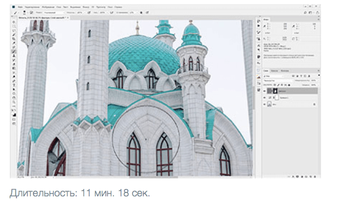
Task: Toggle layer filtering on/off switch
Action: click(319, 75)
